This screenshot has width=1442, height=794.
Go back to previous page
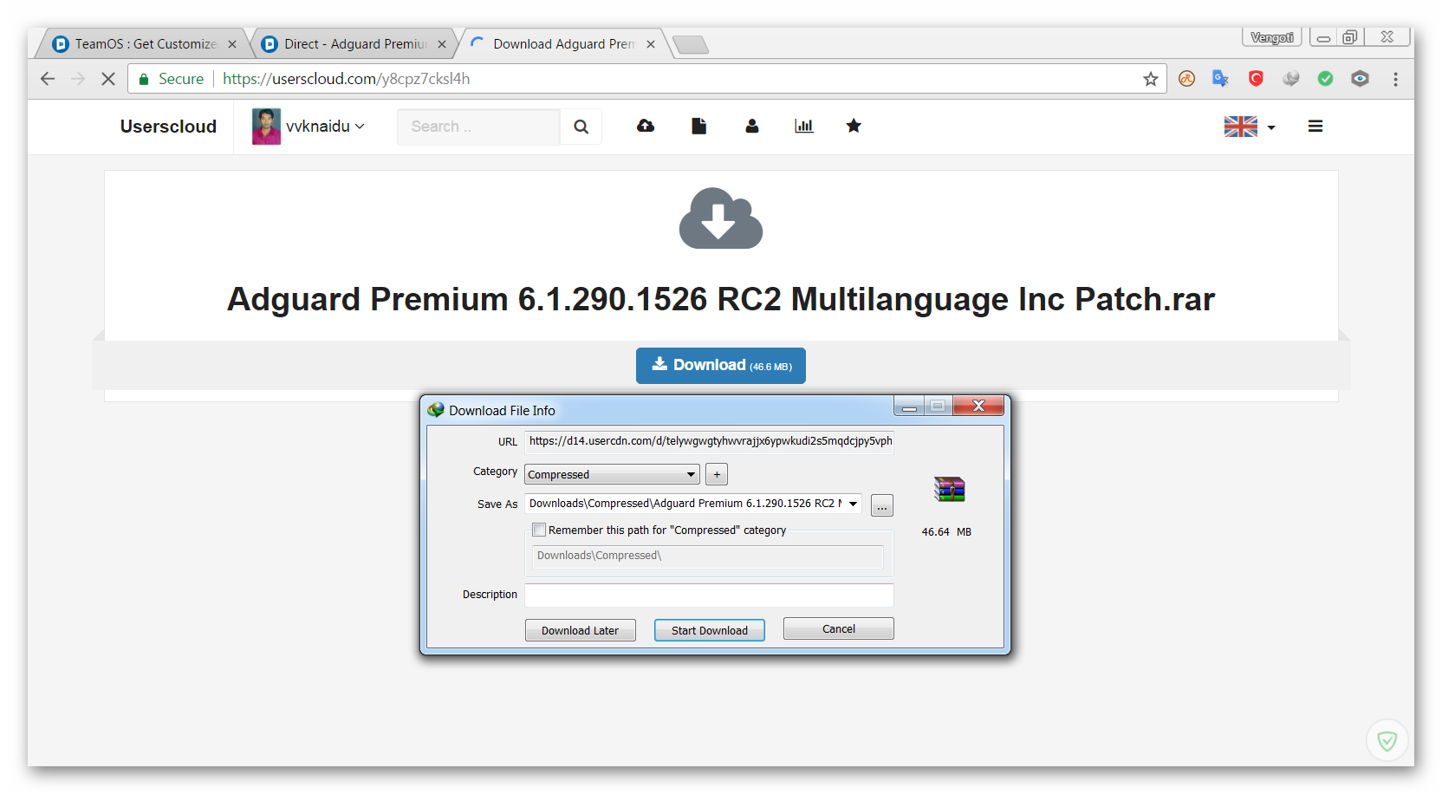pos(48,79)
